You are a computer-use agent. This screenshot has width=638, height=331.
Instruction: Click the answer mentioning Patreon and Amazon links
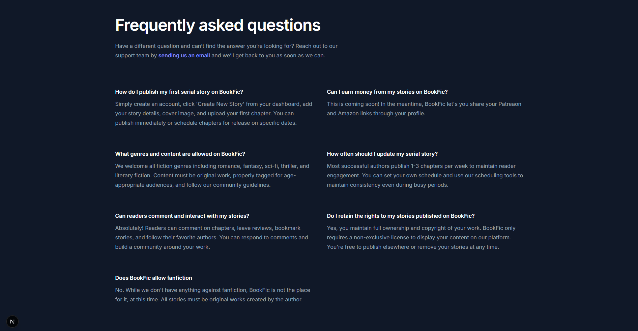(424, 109)
